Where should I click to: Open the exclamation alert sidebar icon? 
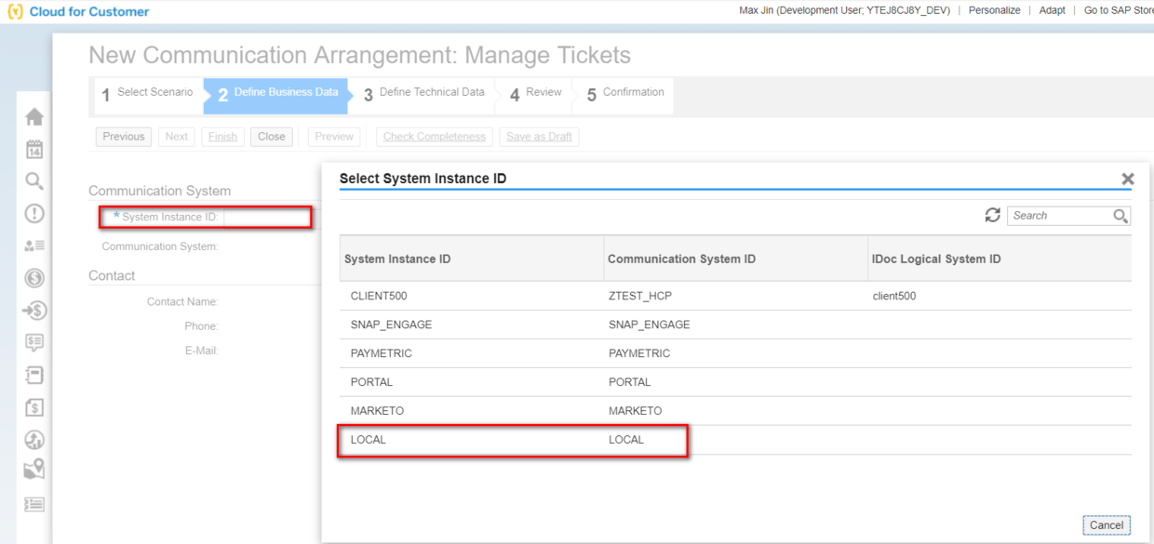(x=34, y=214)
